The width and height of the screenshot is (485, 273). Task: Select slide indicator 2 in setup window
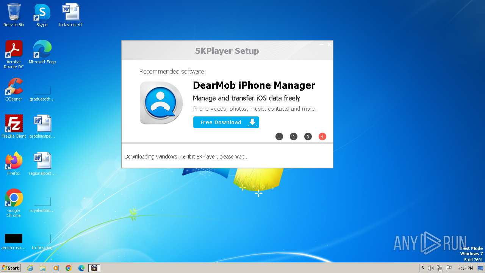coord(294,136)
